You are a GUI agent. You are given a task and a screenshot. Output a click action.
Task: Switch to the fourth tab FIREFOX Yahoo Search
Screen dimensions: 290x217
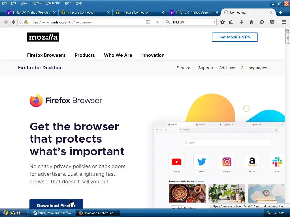click(193, 12)
